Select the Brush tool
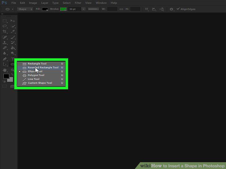 [13, 37]
